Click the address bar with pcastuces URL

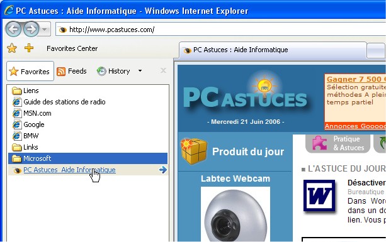click(220, 30)
